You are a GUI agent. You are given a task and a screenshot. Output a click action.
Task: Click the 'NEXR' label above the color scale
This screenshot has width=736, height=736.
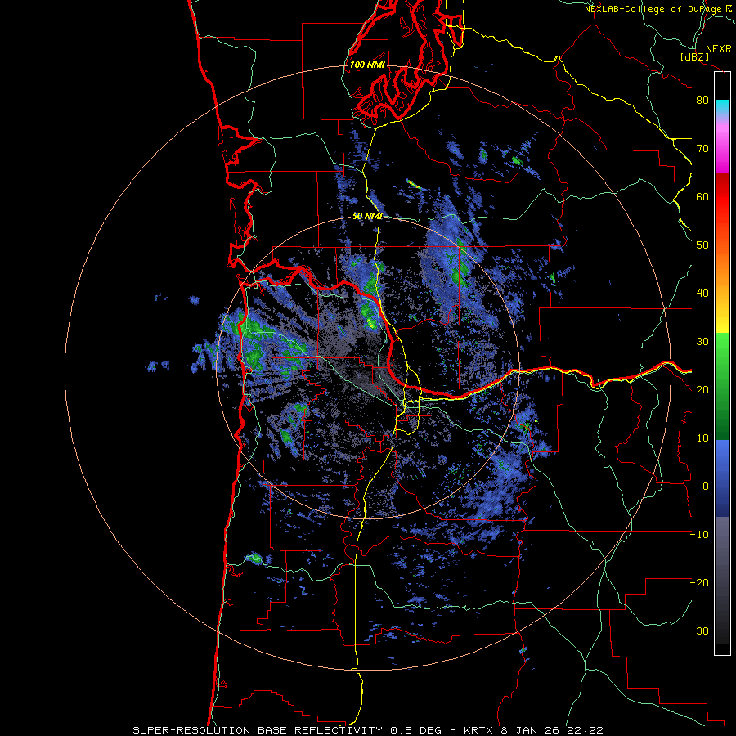point(718,49)
